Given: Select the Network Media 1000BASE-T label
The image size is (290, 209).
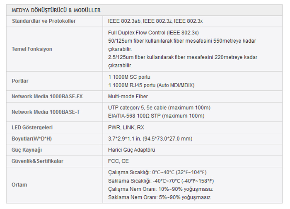Looking at the screenshot, I should click(x=46, y=112).
